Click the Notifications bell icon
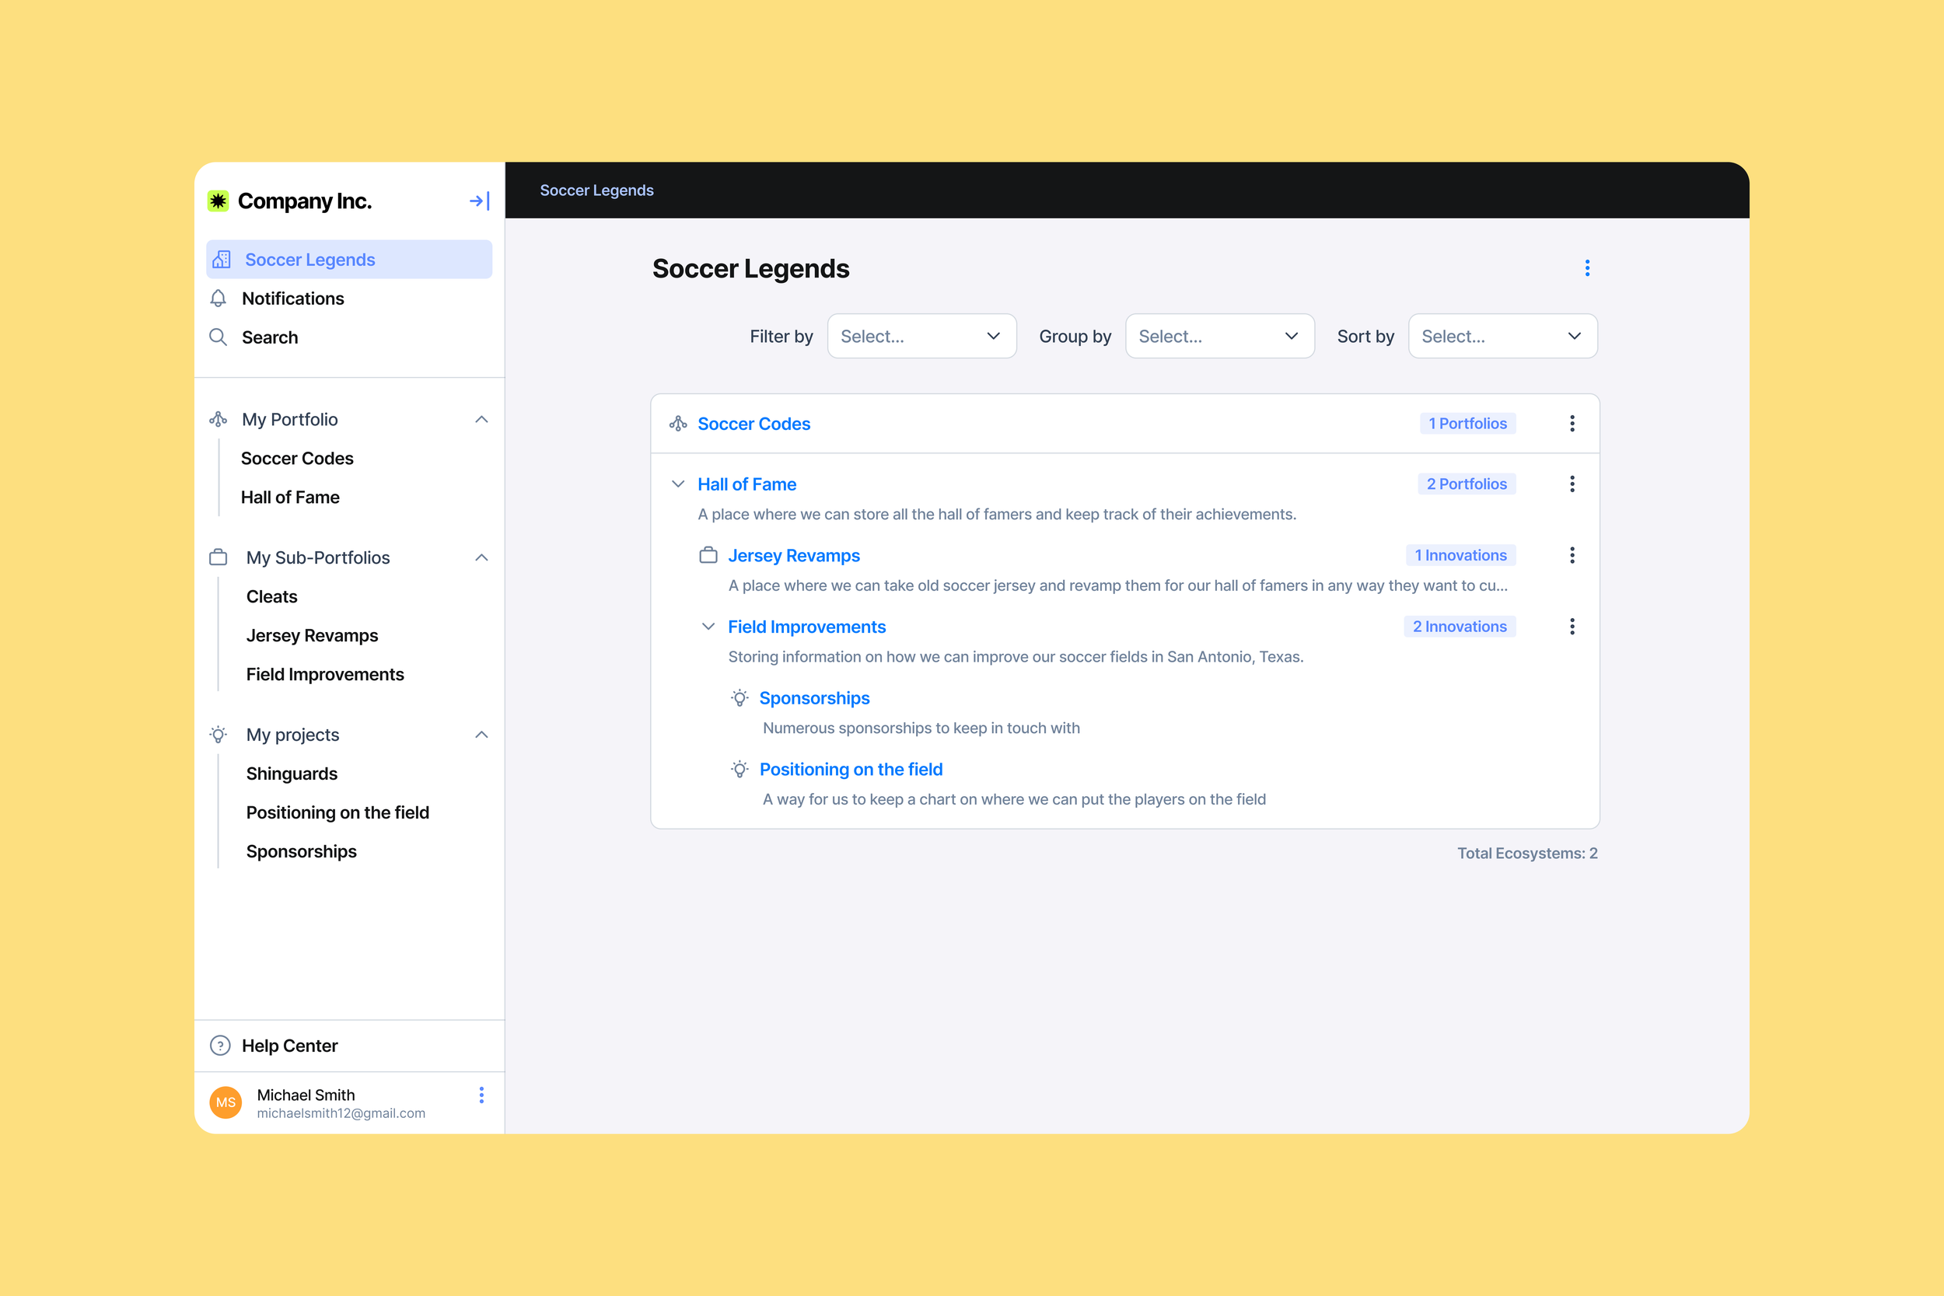 pos(219,299)
